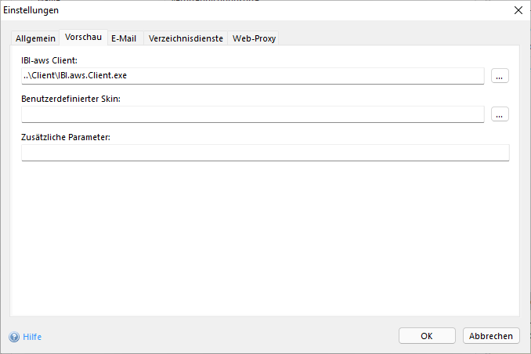Screen dimensions: 531x354
Task: Click the Zusätzliche Parameter text field
Action: point(265,153)
